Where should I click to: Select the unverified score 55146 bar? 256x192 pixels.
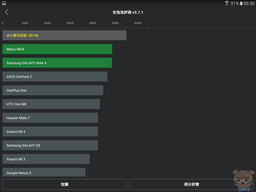[x=64, y=36]
